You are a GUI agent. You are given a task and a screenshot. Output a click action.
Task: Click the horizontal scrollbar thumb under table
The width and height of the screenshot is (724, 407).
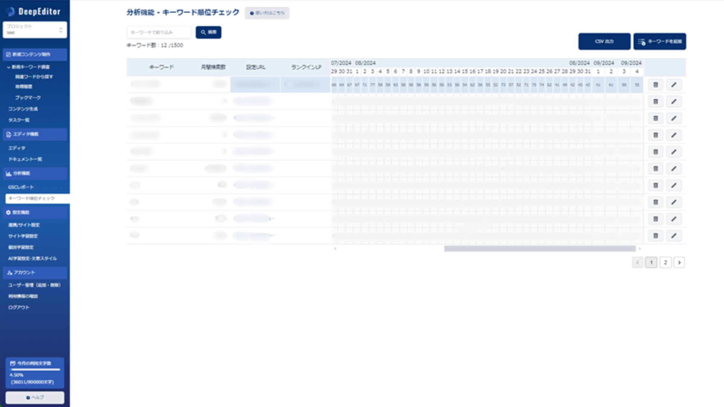point(540,249)
